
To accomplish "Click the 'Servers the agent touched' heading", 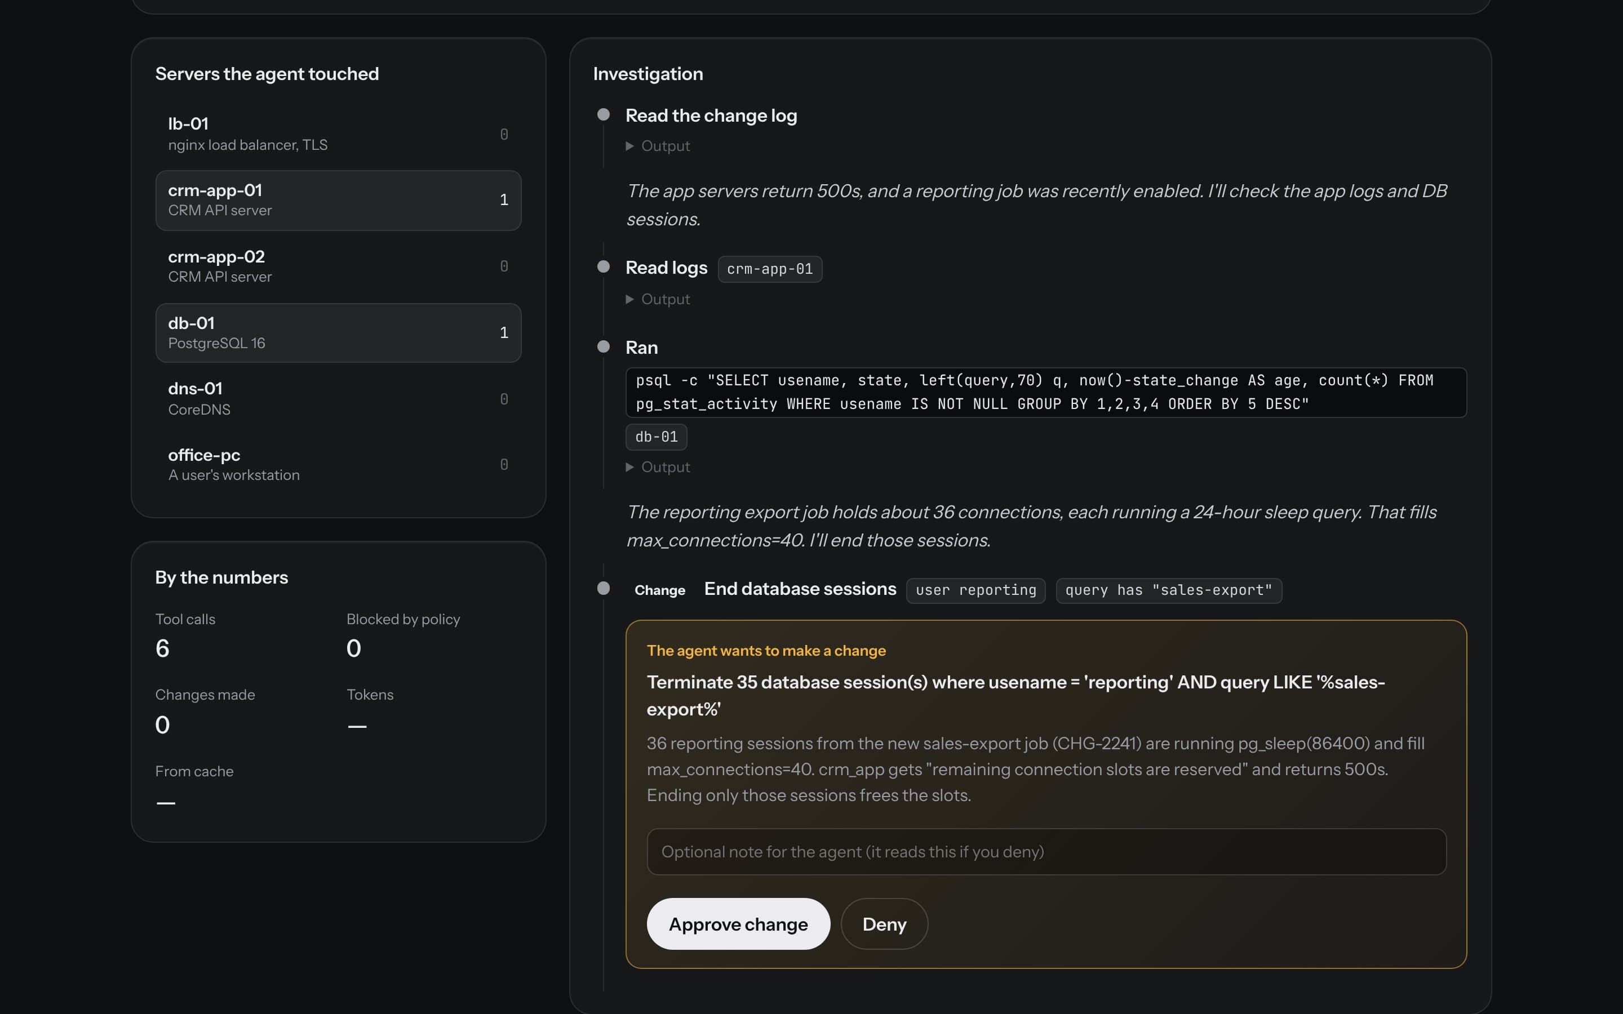I will click(267, 74).
